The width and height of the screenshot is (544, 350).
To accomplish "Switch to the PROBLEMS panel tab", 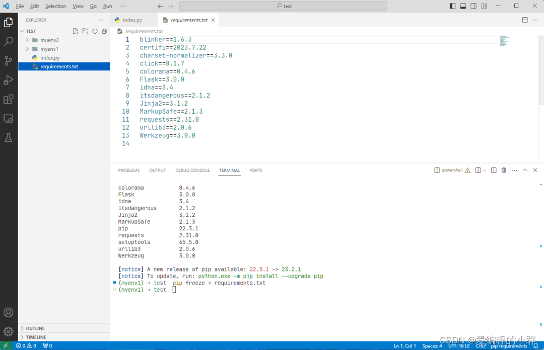I will pos(129,170).
